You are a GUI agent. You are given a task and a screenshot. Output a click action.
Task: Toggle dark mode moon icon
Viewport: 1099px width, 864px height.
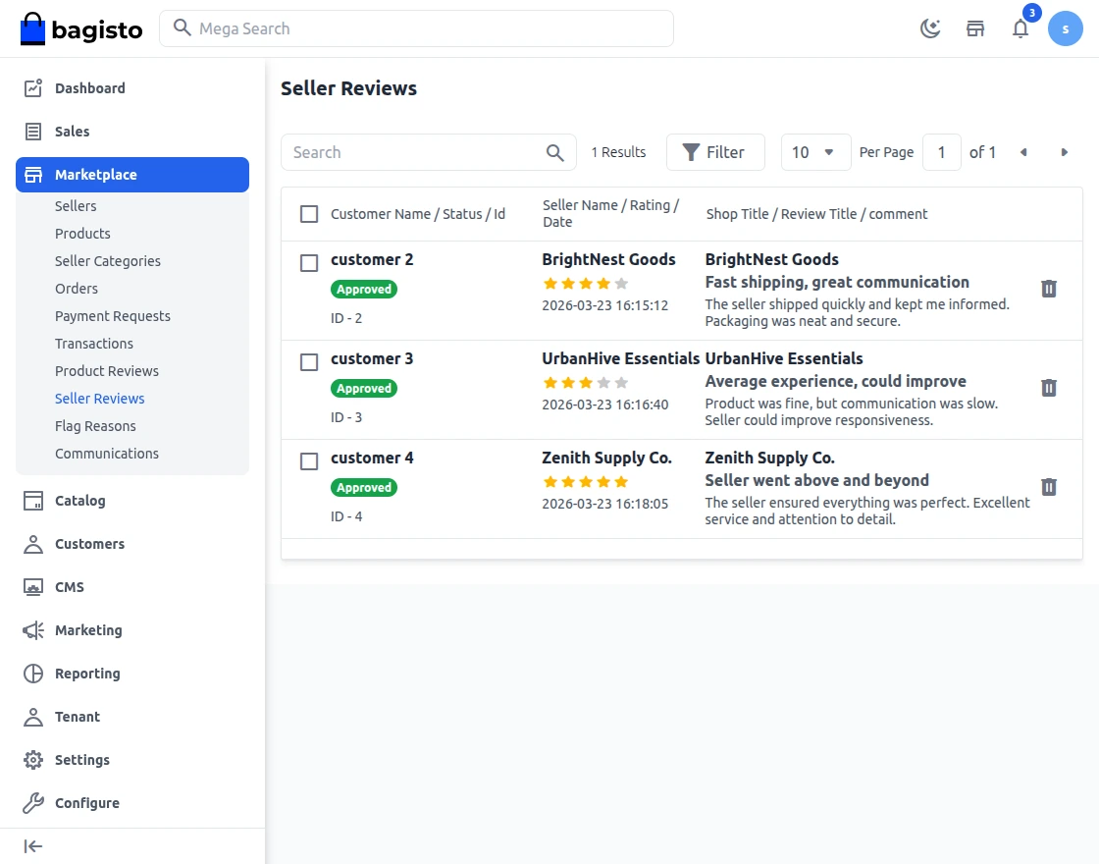point(930,28)
